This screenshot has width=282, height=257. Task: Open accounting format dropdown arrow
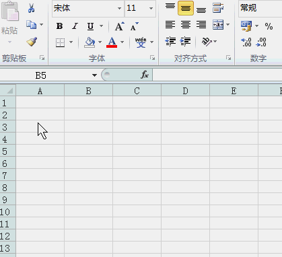click(x=256, y=26)
